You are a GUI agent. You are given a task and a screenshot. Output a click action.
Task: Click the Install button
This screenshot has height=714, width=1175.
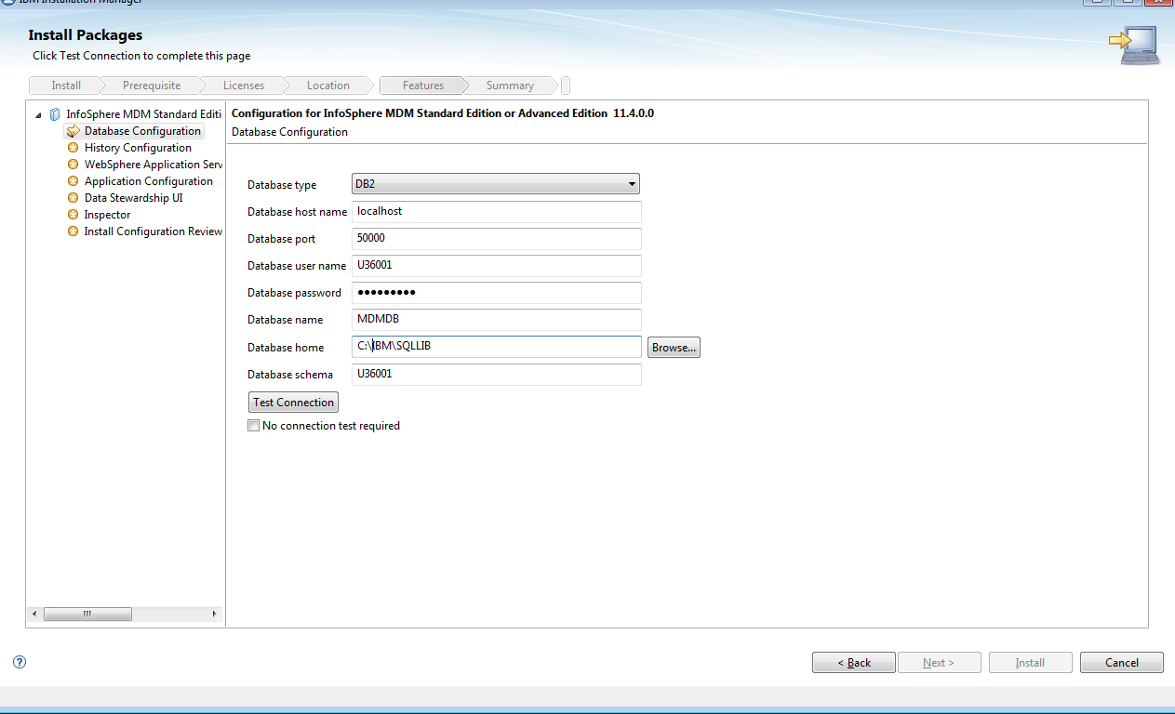[1030, 663]
